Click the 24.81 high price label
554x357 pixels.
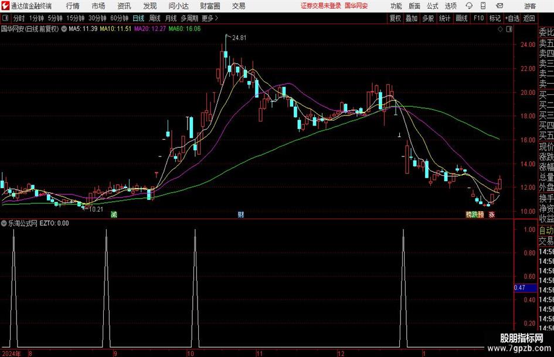[x=239, y=38]
